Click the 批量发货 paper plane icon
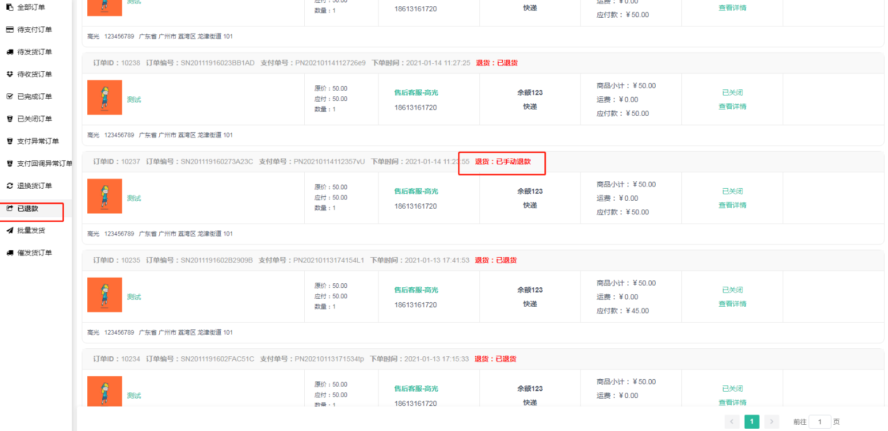The width and height of the screenshot is (888, 431). tap(10, 230)
